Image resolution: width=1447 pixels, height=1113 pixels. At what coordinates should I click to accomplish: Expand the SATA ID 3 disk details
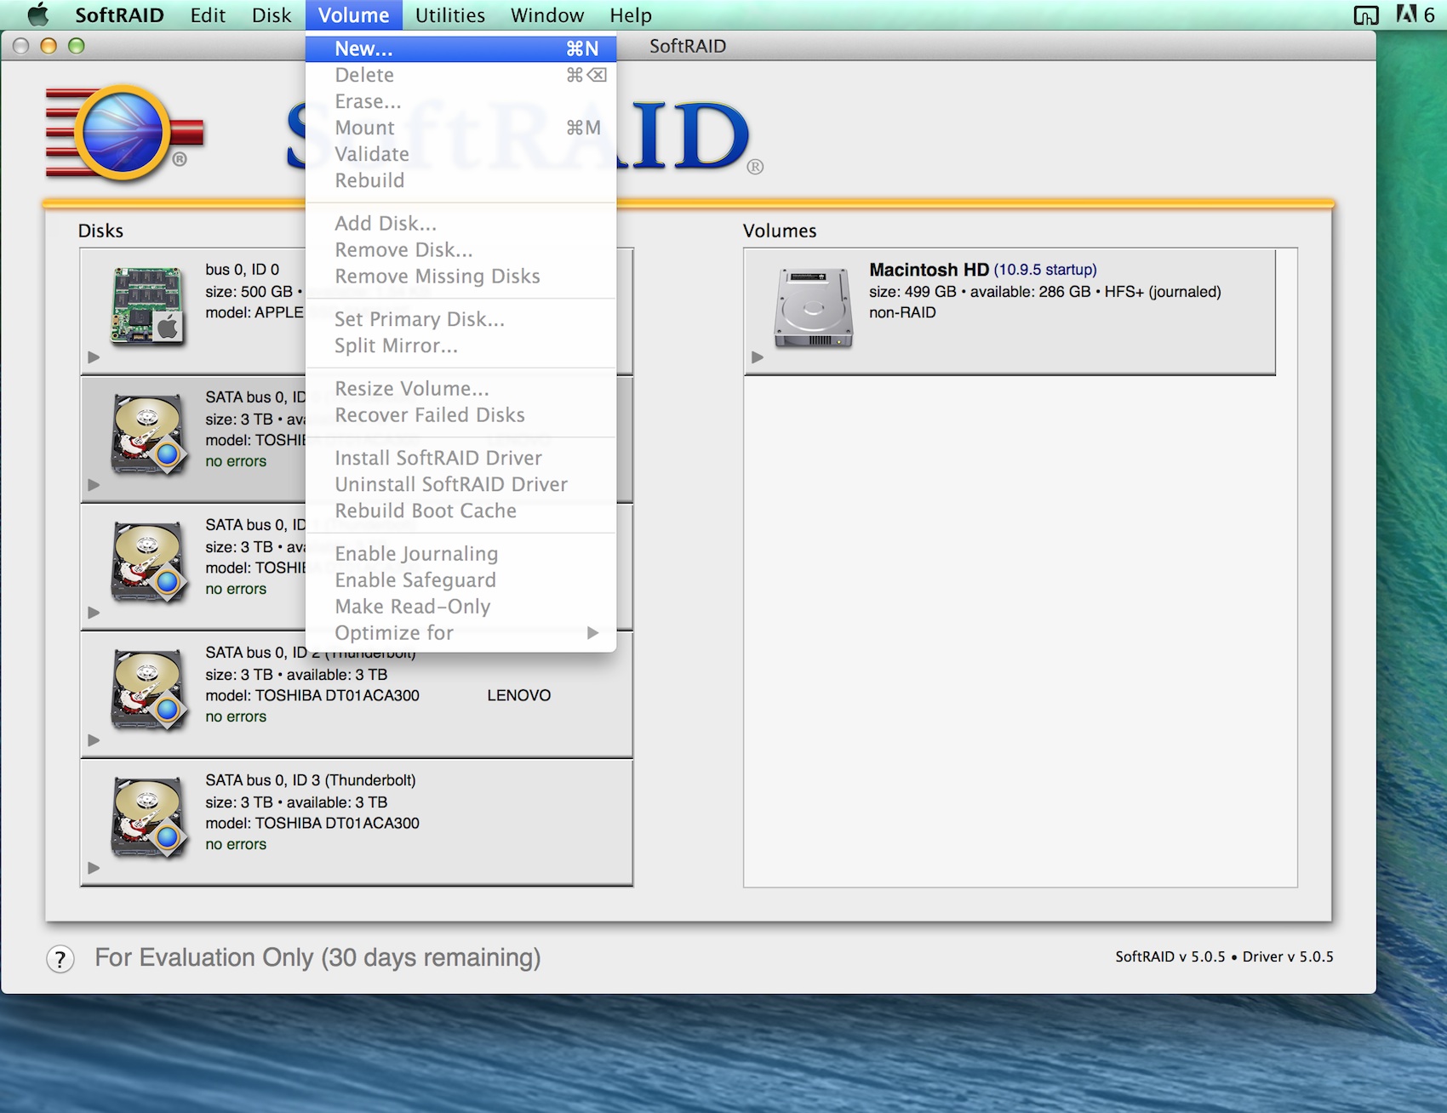[x=94, y=868]
